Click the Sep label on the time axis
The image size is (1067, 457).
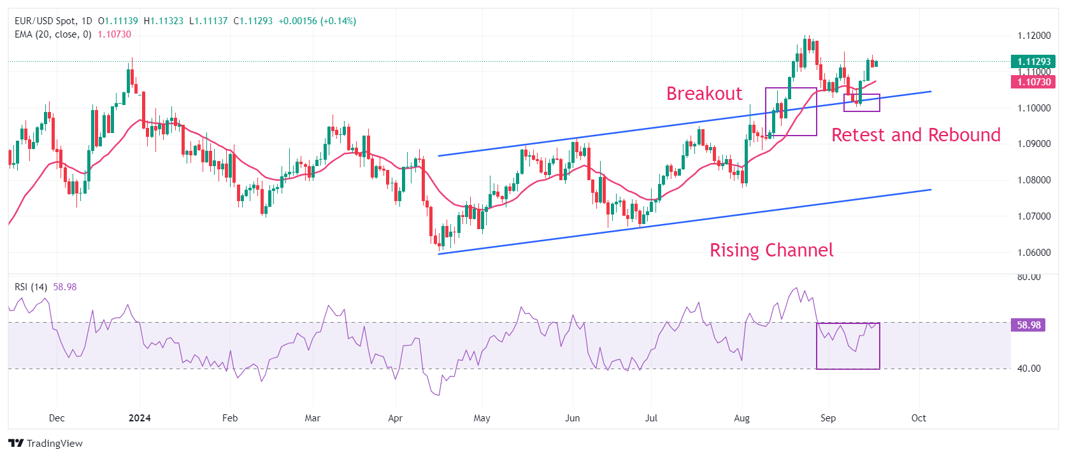[x=828, y=418]
